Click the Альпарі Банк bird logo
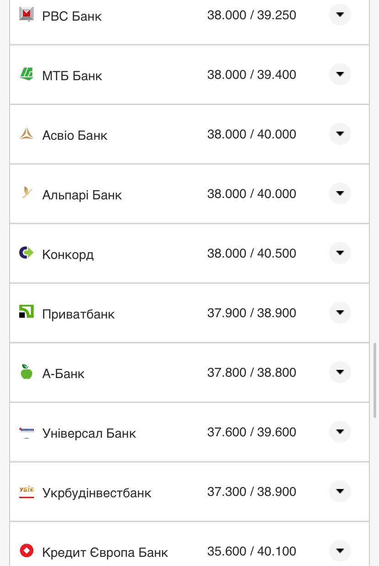This screenshot has height=566, width=379. click(x=27, y=193)
